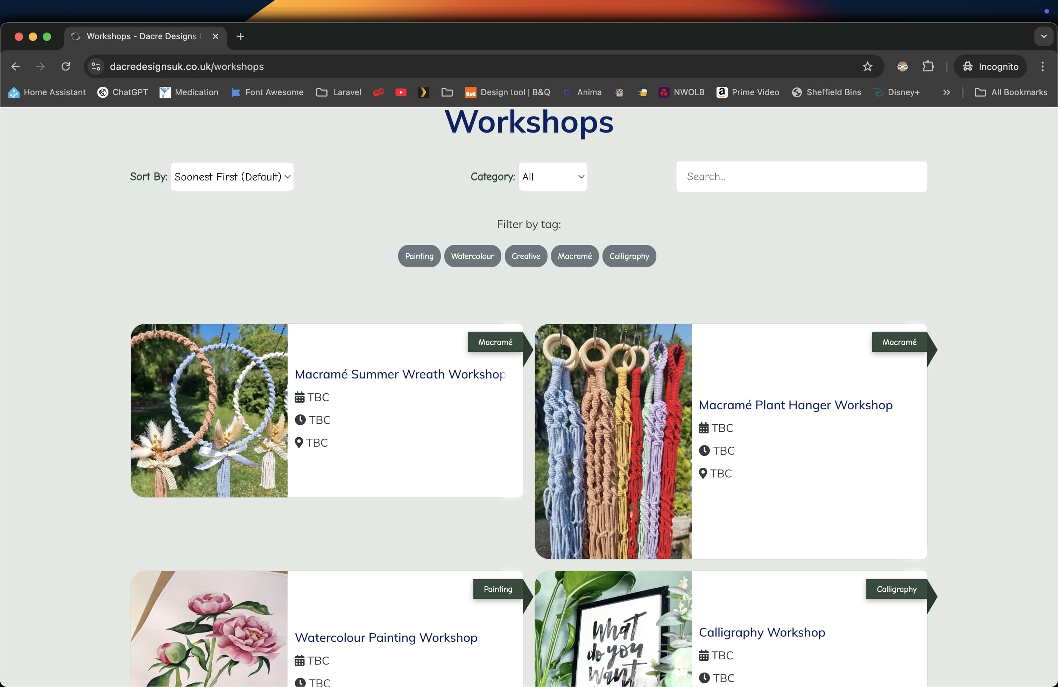This screenshot has height=687, width=1058.
Task: Bookmark this page with the star icon
Action: [x=867, y=67]
